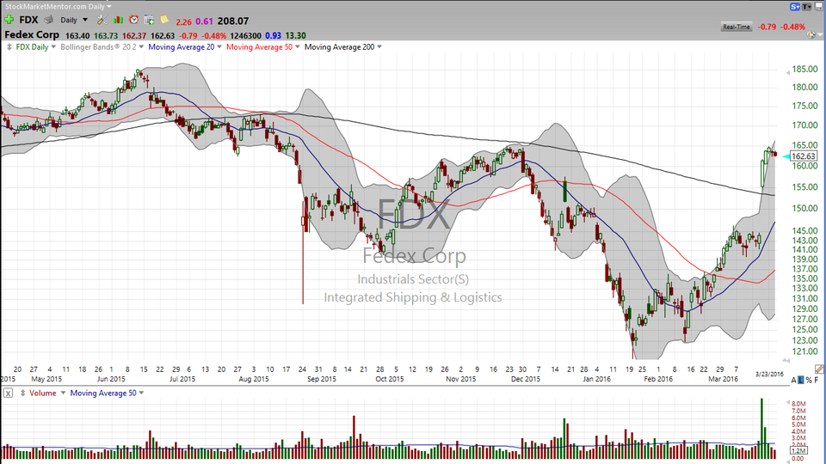This screenshot has height=464, width=826.
Task: Expand StockMarketMentor.com Daily layout dropdown
Action: 109,7
